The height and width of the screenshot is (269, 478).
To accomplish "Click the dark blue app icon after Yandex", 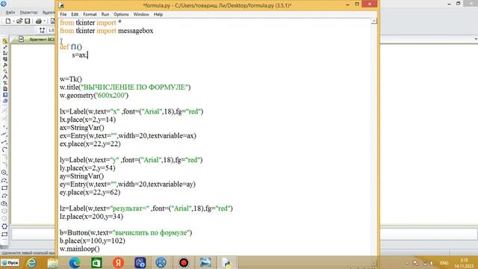I will [x=140, y=262].
